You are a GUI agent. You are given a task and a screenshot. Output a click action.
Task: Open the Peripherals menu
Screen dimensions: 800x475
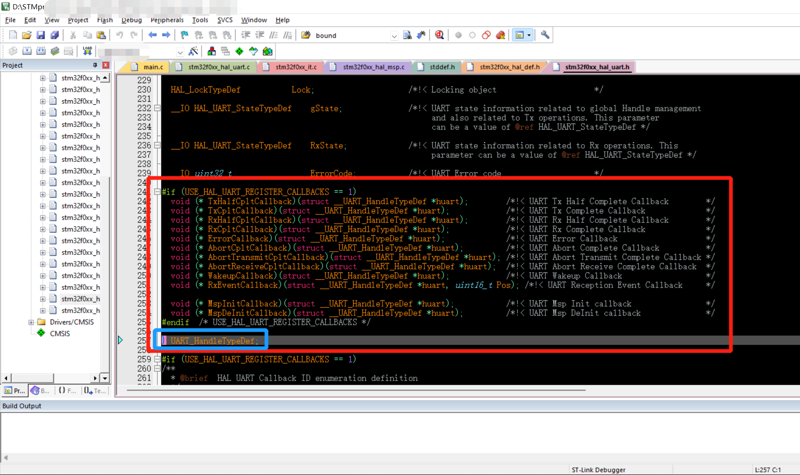(167, 20)
